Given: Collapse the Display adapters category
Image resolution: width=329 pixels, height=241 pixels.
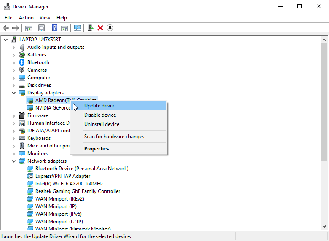Looking at the screenshot, I should pos(13,93).
